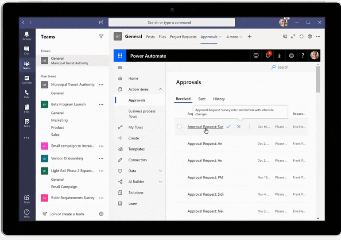Open Approval Request: PAC row
Viewport: 341px width, 240px height.
pos(205,178)
